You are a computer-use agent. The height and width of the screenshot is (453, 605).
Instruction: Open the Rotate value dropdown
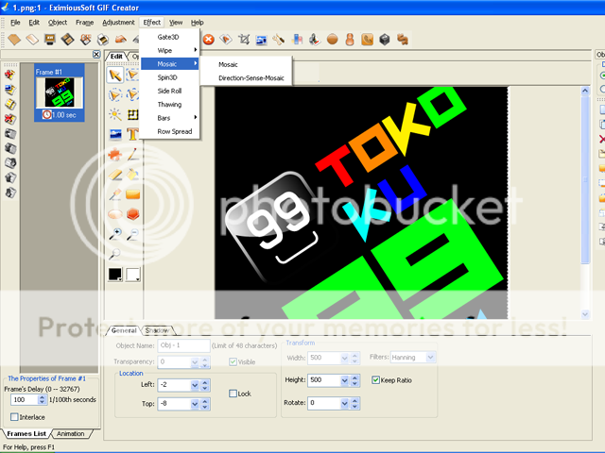coord(344,403)
